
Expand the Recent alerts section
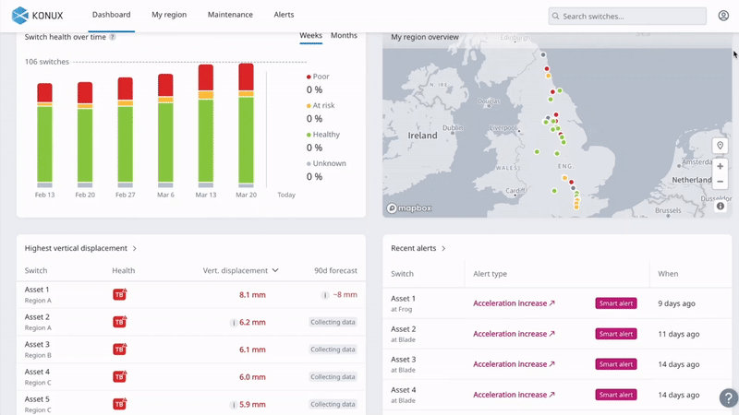(x=443, y=248)
